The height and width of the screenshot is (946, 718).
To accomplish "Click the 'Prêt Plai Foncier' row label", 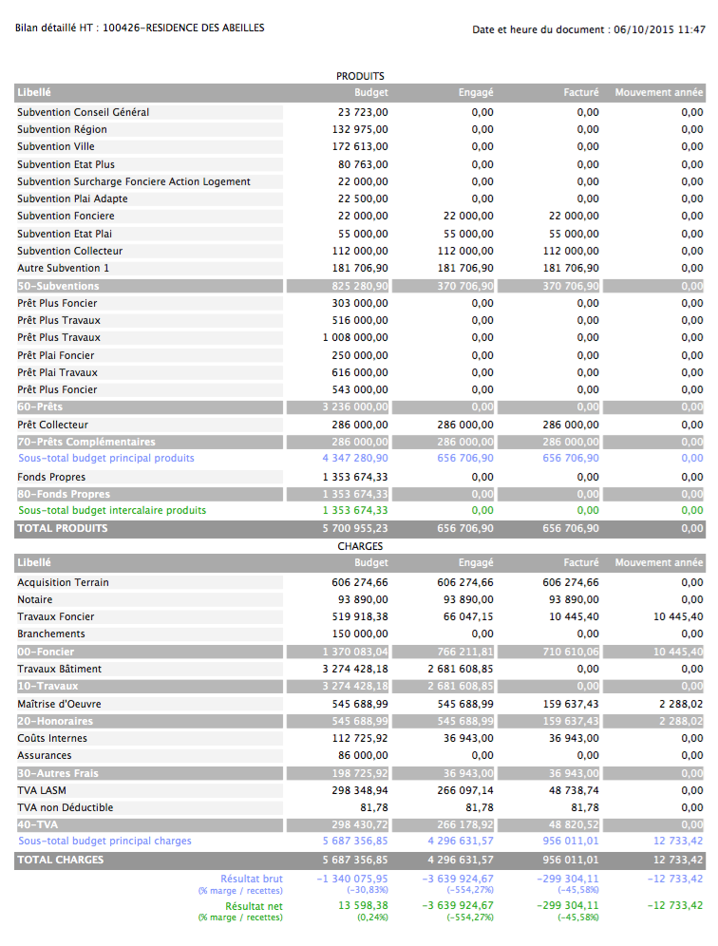I will (x=56, y=355).
